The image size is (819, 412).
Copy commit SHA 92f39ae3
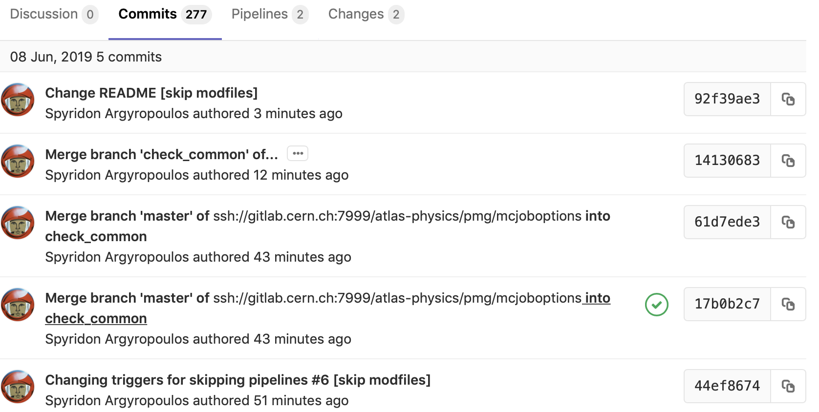(788, 99)
